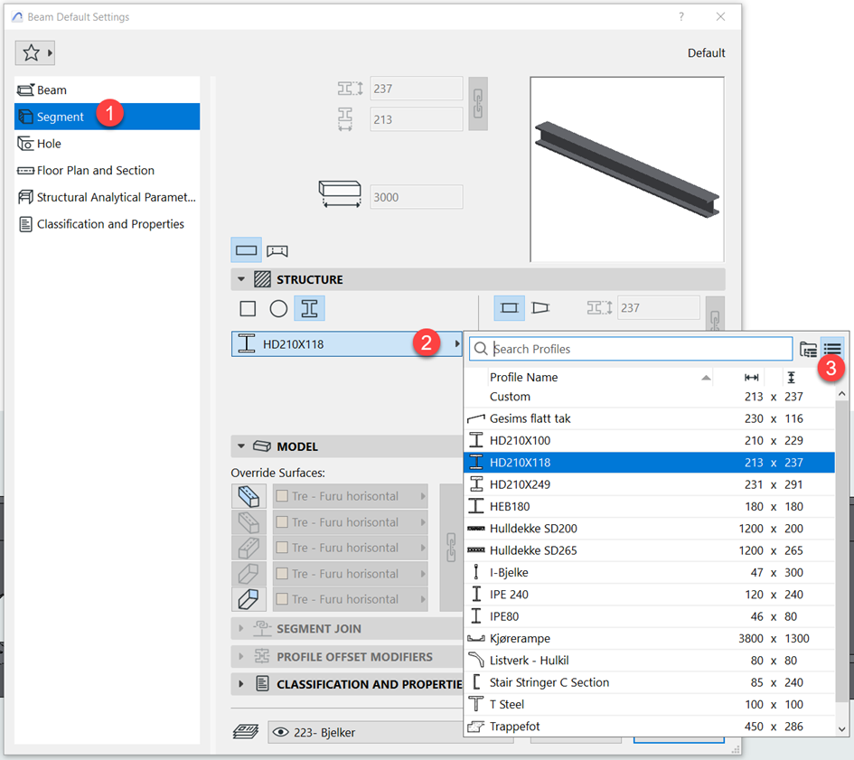Select tapered segment shape icon
854x760 pixels.
(x=540, y=308)
